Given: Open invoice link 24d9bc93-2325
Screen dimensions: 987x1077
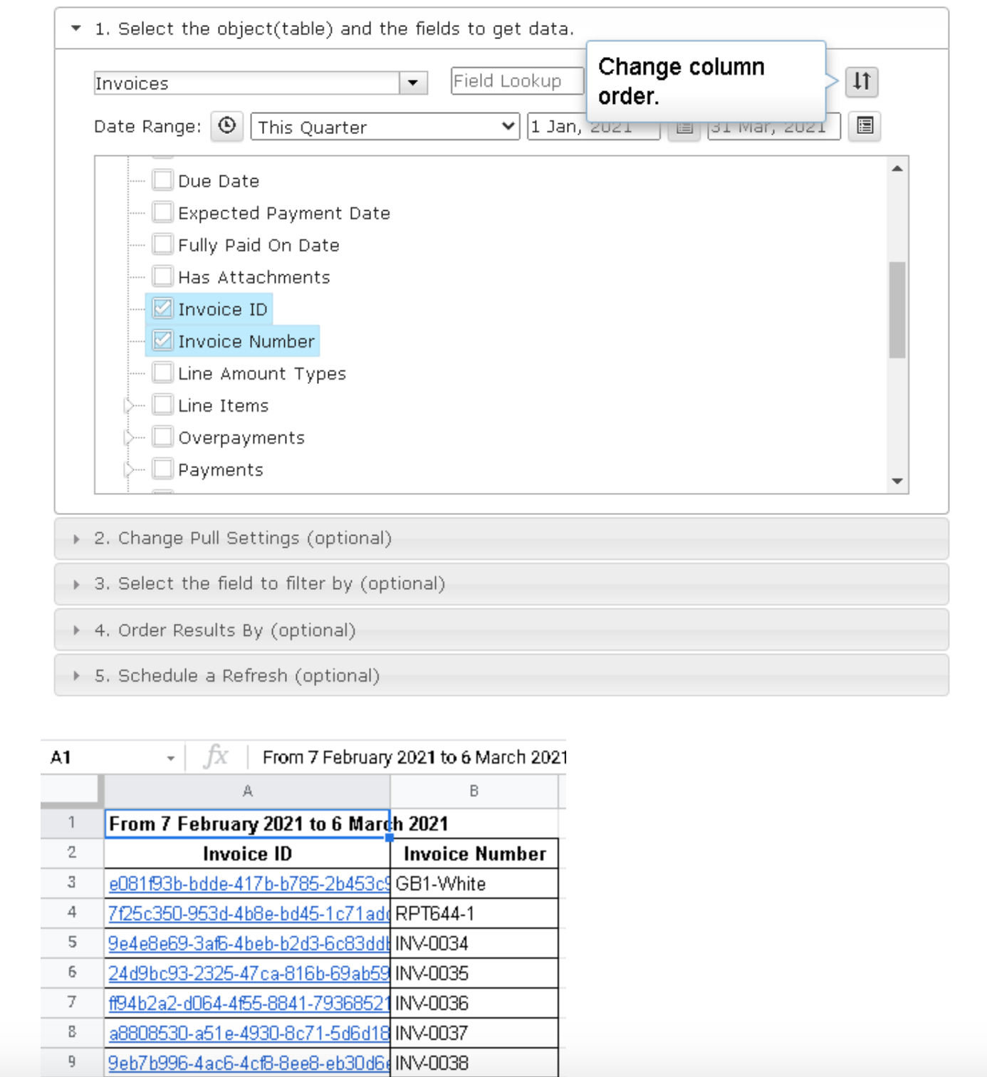Looking at the screenshot, I should click(249, 973).
